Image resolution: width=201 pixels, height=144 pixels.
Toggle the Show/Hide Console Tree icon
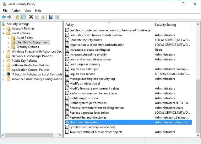click(24, 17)
